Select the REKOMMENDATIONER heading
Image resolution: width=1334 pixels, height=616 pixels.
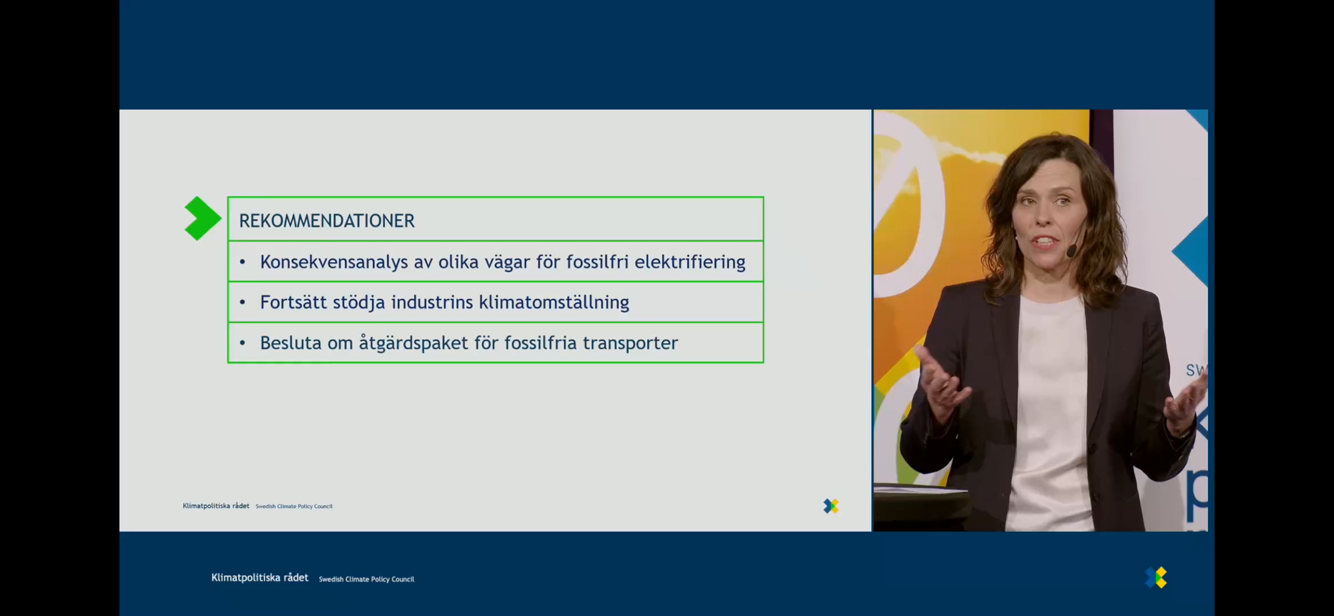pyautogui.click(x=327, y=221)
